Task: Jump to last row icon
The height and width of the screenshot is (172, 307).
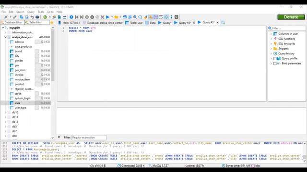Action: coord(82,17)
